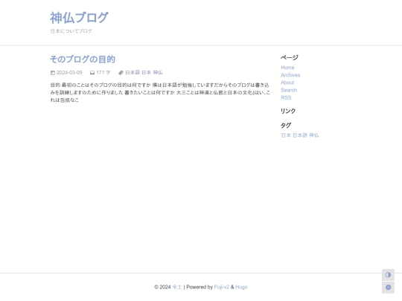Open Archives page in sidebar
This screenshot has width=402, height=301.
290,75
